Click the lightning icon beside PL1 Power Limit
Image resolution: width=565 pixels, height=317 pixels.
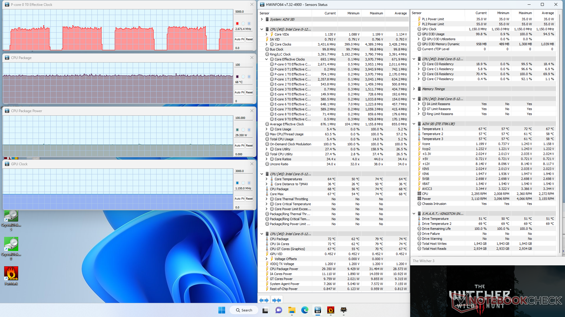coord(419,19)
